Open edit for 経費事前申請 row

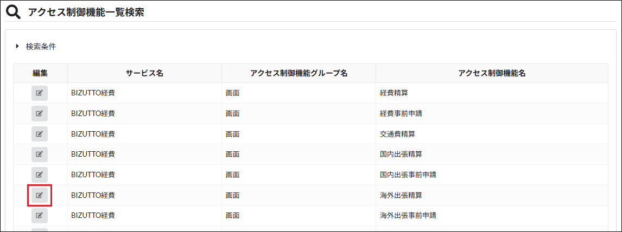point(40,114)
